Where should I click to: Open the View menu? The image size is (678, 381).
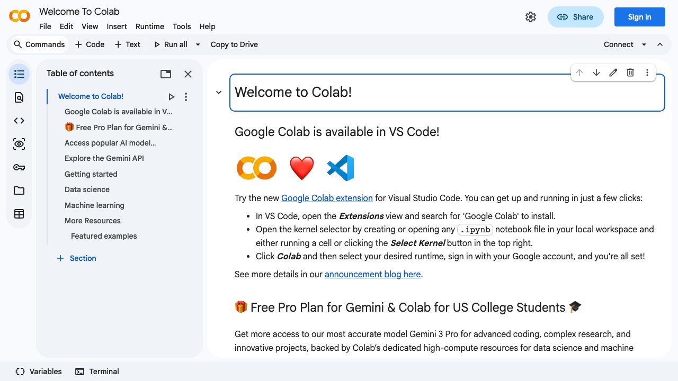coord(90,26)
